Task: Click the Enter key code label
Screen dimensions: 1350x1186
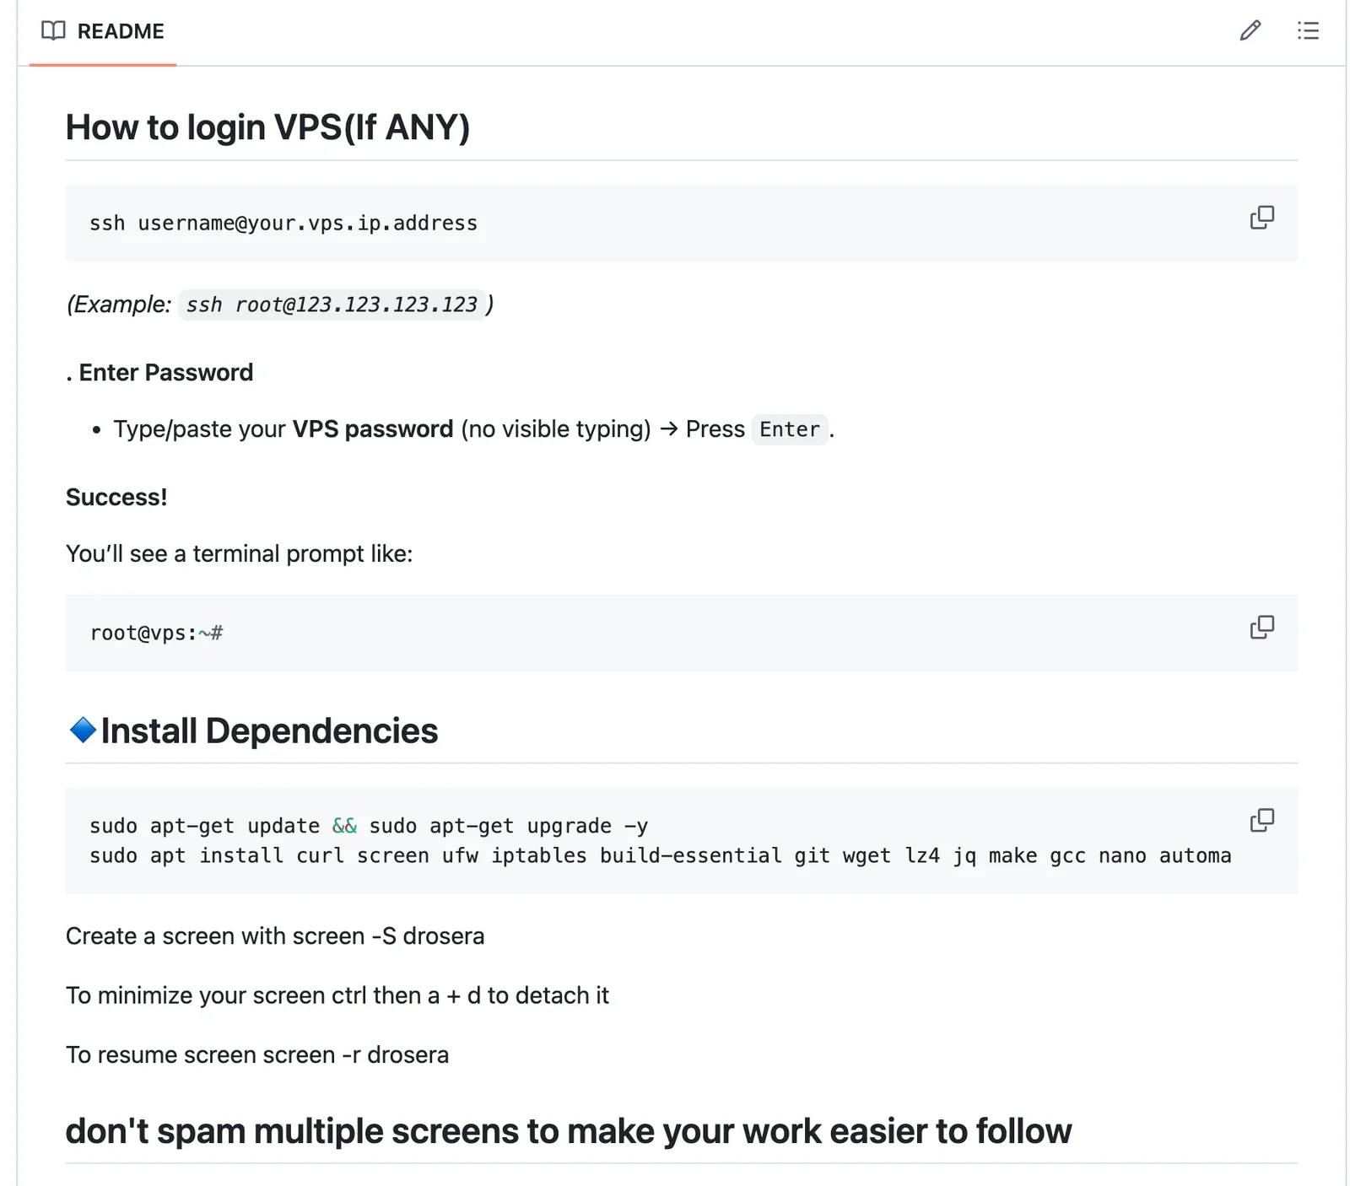Action: 790,429
